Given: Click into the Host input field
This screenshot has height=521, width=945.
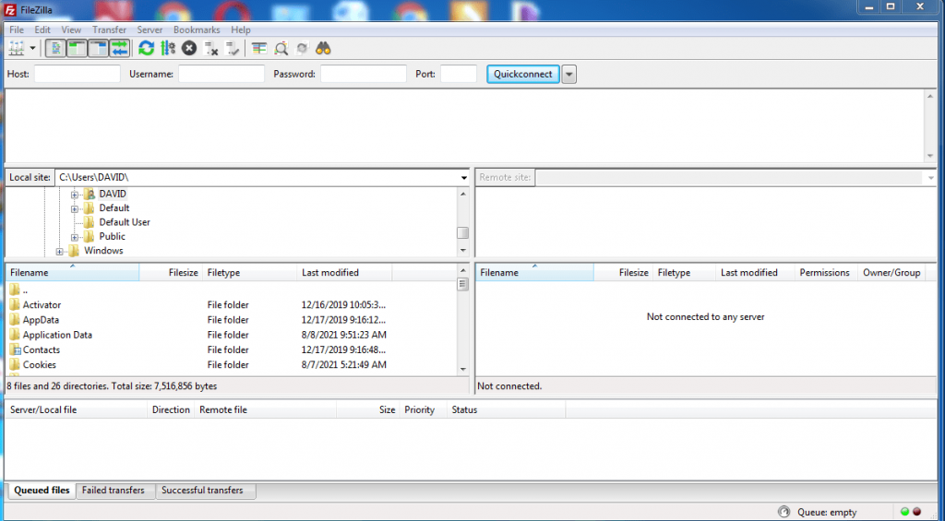Looking at the screenshot, I should [78, 75].
